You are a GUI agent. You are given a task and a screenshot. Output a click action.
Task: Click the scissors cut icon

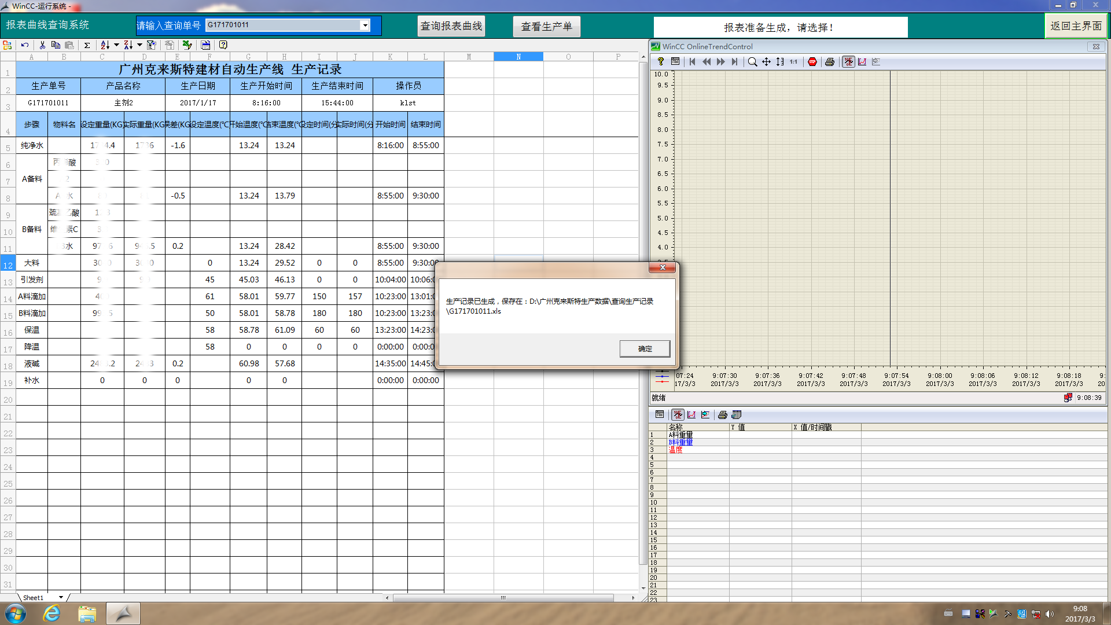coord(42,45)
